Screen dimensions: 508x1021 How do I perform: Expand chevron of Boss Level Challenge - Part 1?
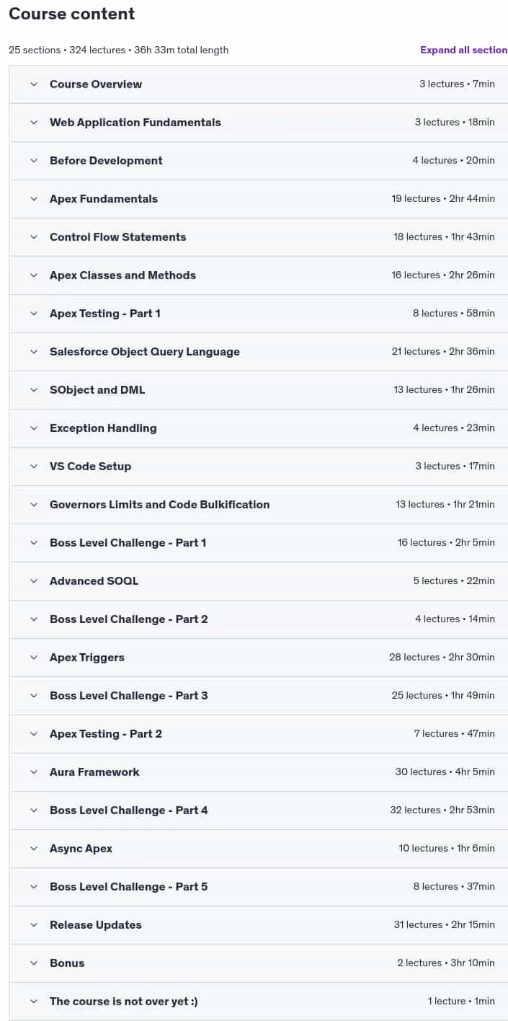pos(34,543)
